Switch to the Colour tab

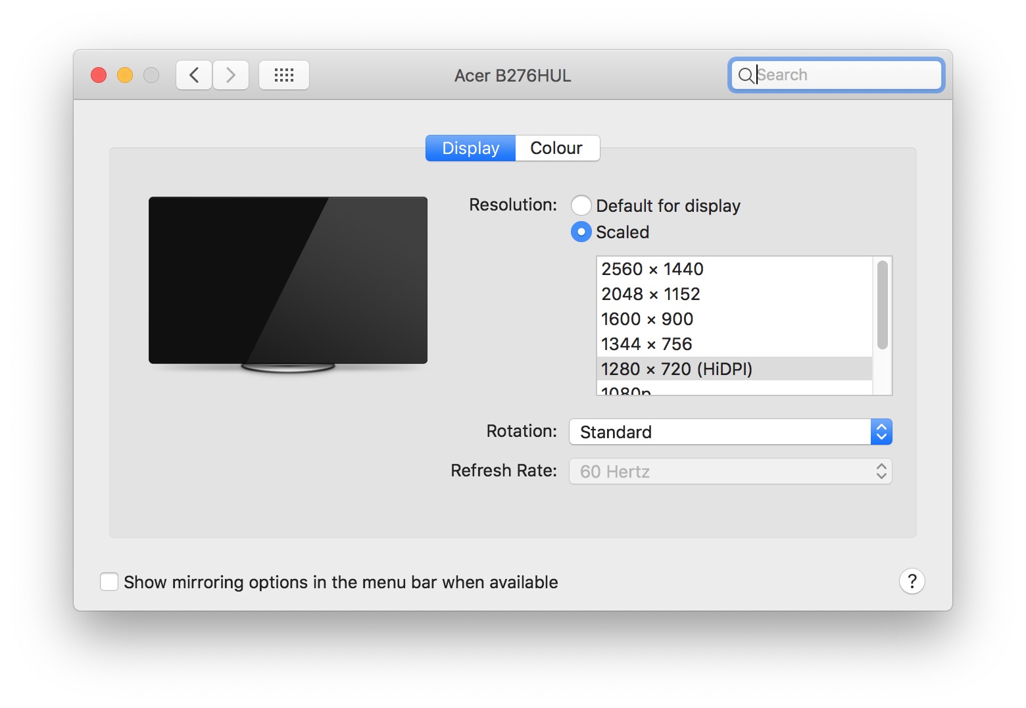click(x=557, y=148)
